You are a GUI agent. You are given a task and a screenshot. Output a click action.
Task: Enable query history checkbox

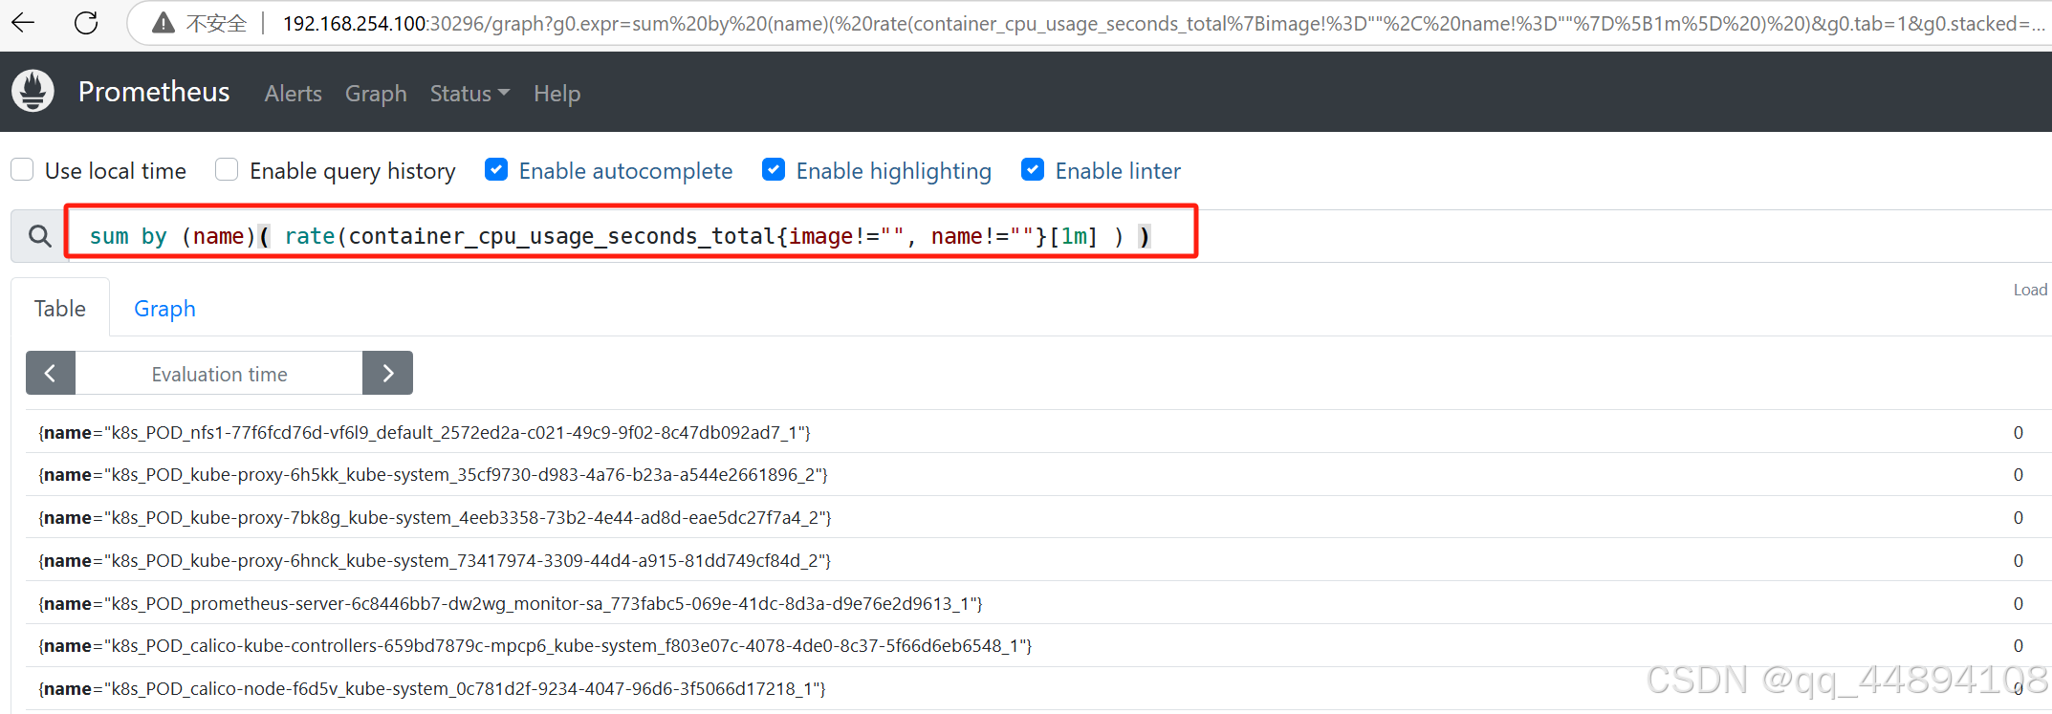point(227,170)
